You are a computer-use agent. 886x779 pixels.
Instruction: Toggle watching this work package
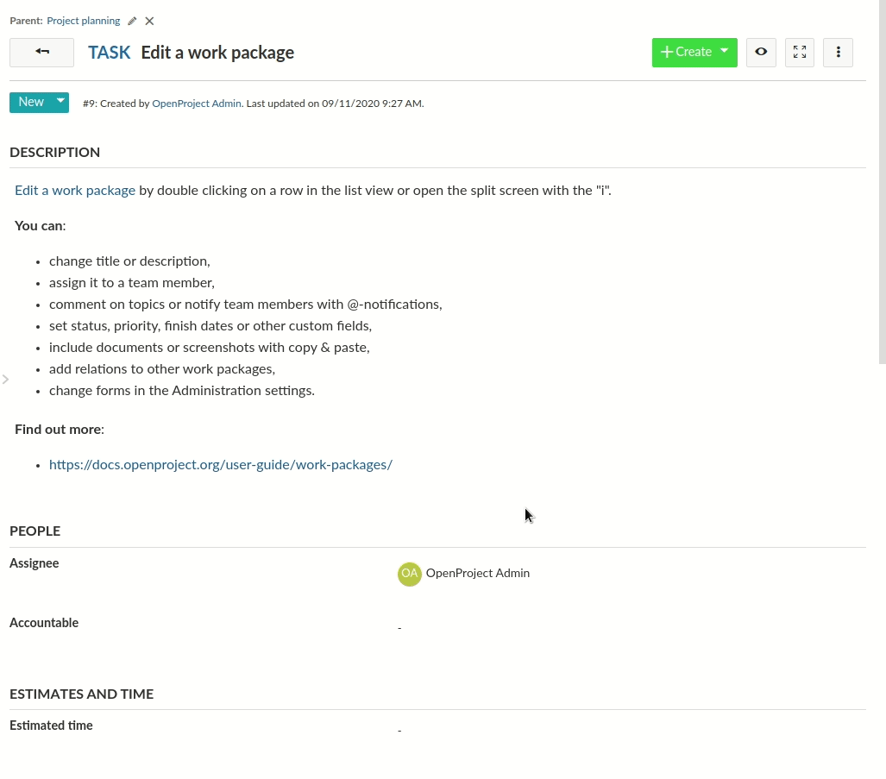pos(760,53)
